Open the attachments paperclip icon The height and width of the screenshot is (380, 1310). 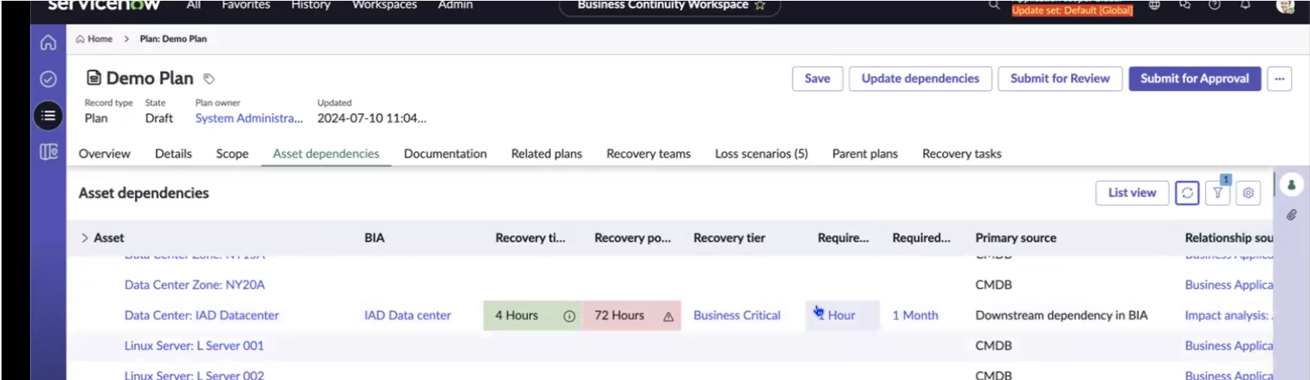point(1292,215)
